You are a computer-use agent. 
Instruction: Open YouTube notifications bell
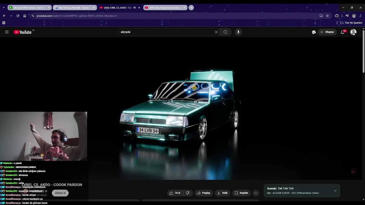[x=342, y=32]
